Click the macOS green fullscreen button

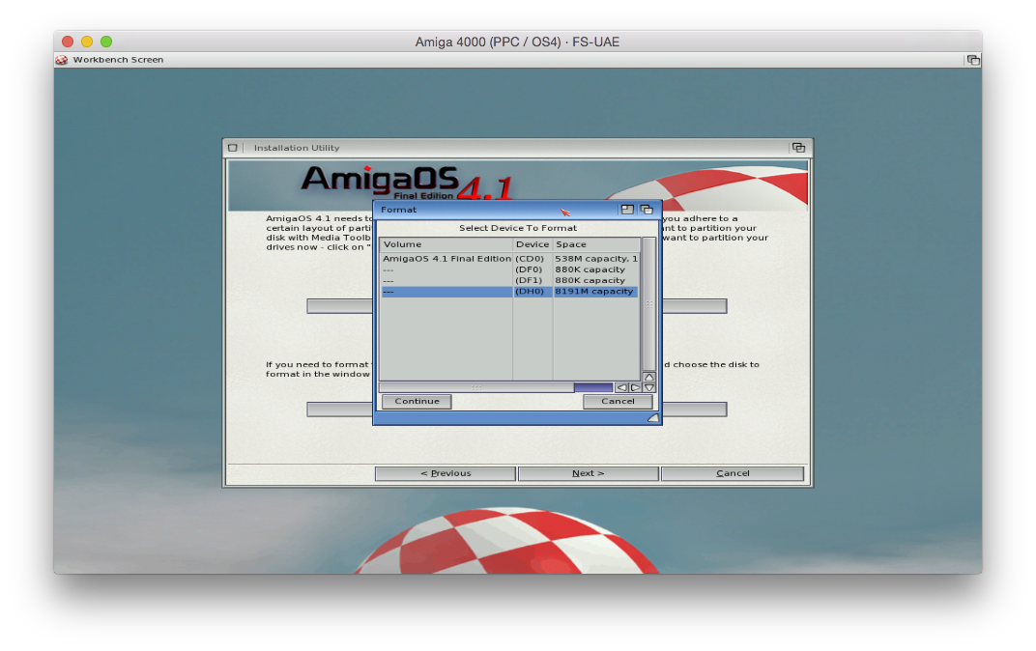coord(106,42)
